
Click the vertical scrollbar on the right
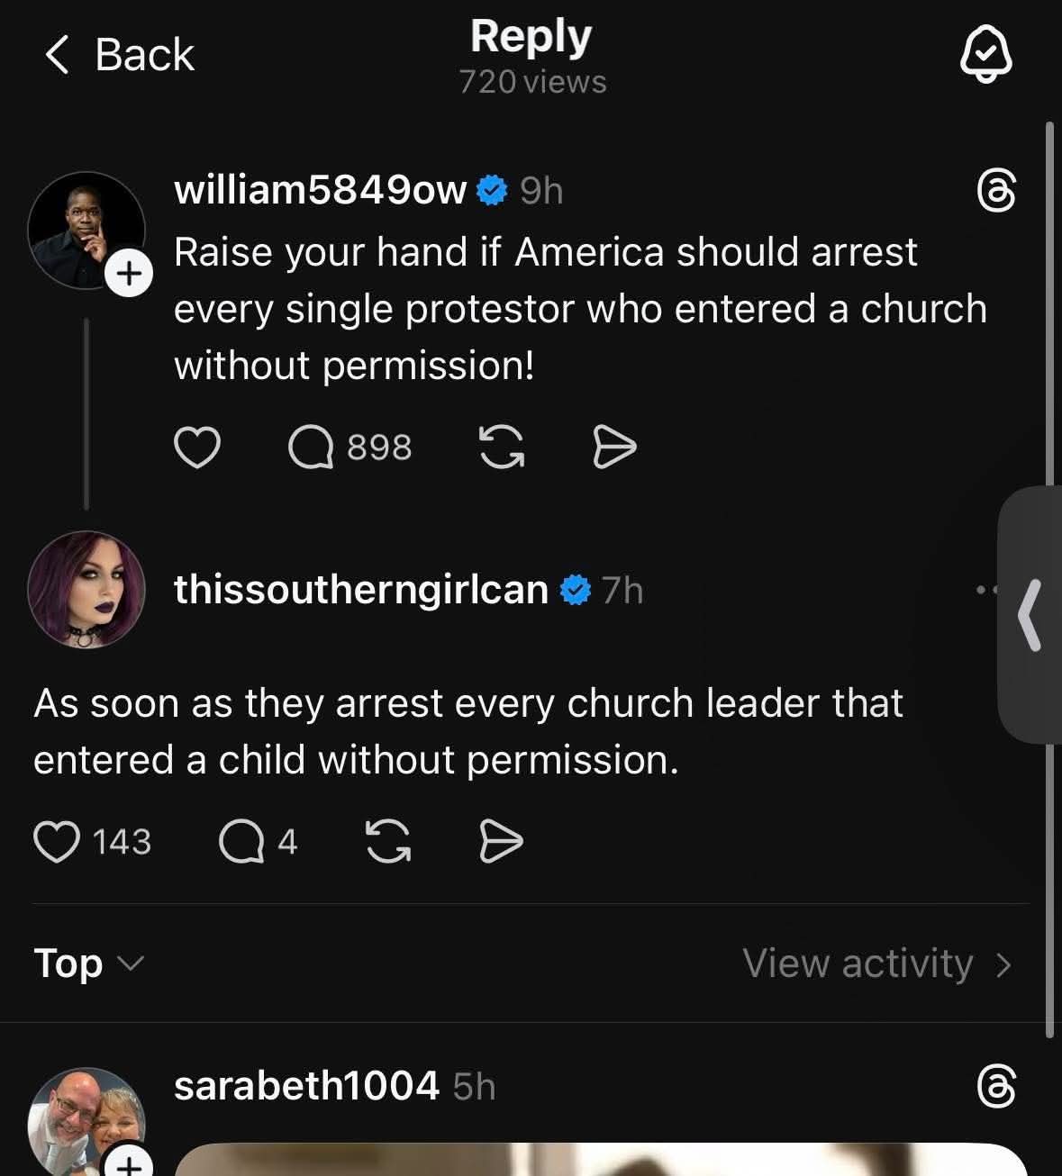(x=1049, y=580)
